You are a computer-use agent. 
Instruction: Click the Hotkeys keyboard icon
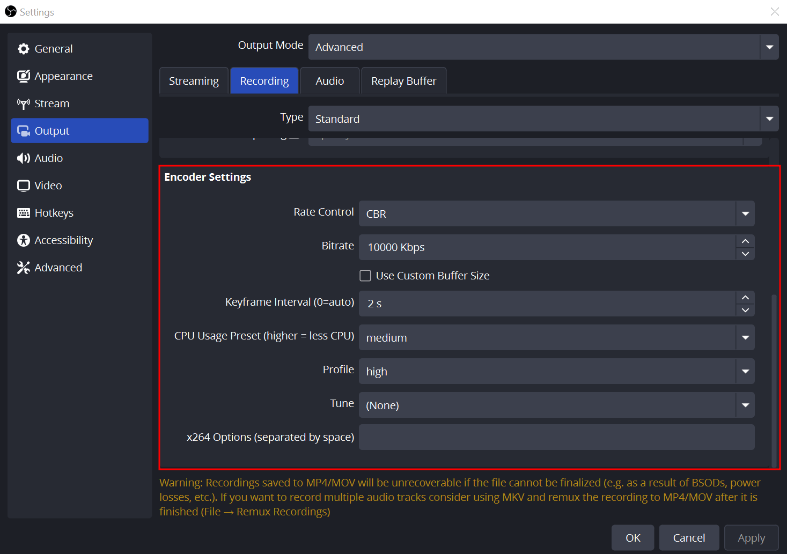click(x=24, y=213)
